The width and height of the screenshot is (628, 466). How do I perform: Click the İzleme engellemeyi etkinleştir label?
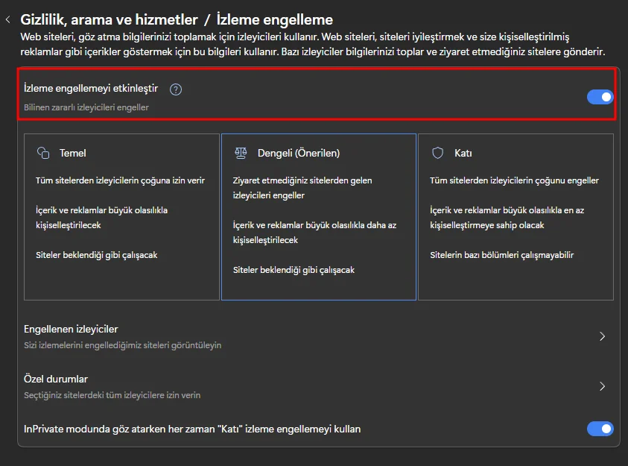coord(91,89)
